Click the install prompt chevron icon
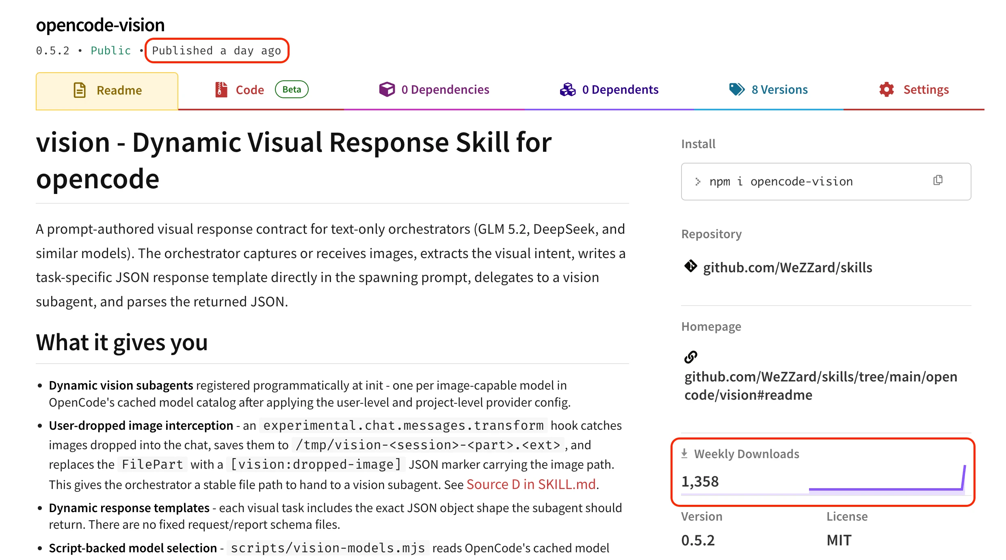1006x560 pixels. [698, 181]
